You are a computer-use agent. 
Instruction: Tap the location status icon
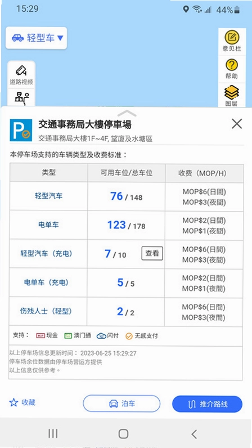186,10
